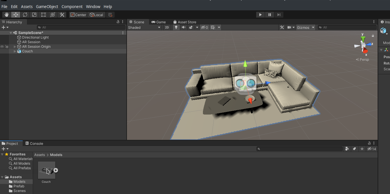This screenshot has height=194, width=390.
Task: Toggle scene lighting in the Scene view
Action: [176, 27]
